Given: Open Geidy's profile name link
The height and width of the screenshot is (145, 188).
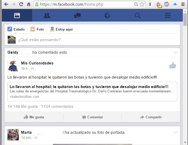Looking at the screenshot, I should (x=13, y=52).
